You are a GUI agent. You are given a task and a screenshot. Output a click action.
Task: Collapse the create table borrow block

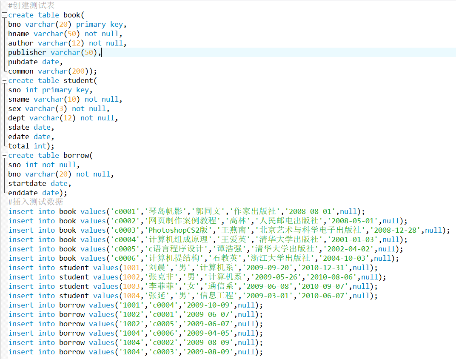(4, 156)
